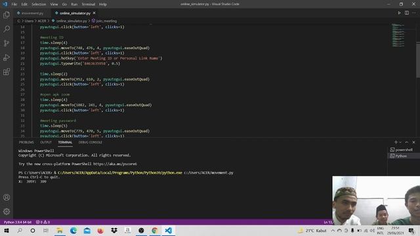Open the Selection menu
This screenshot has height=236, width=420.
(39, 5)
